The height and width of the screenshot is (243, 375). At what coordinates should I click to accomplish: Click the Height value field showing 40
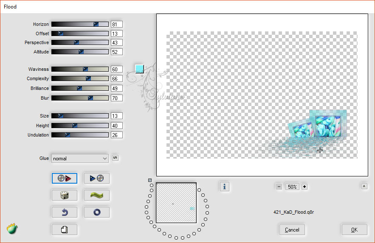pyautogui.click(x=117, y=126)
